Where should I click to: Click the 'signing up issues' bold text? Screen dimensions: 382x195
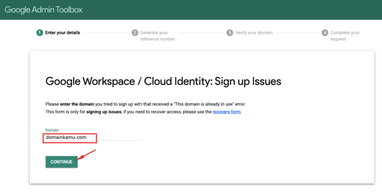coord(104,112)
